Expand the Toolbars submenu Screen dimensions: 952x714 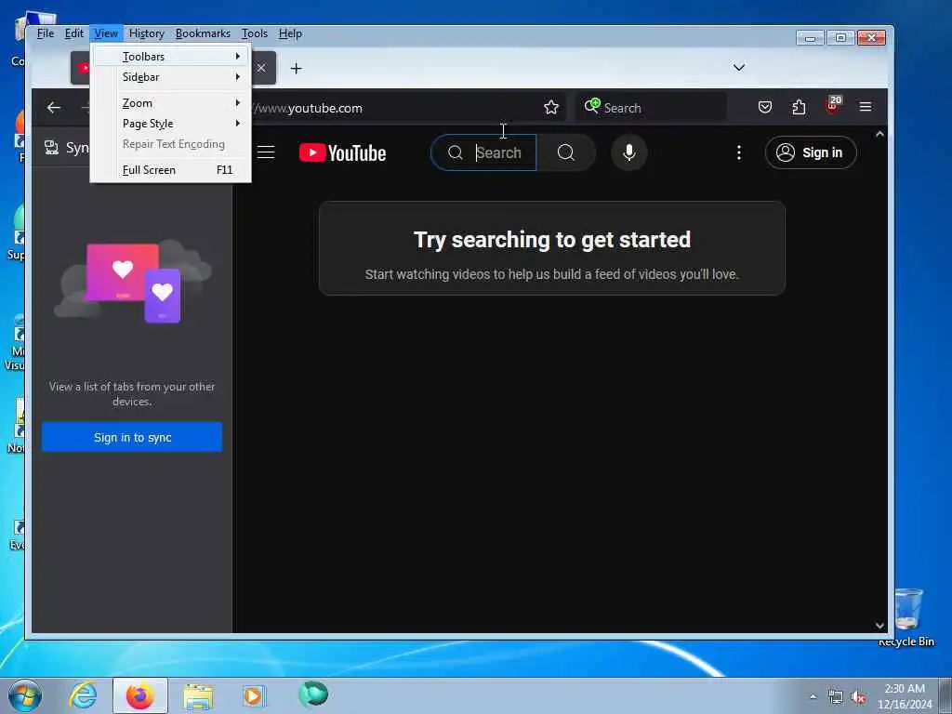(x=171, y=57)
